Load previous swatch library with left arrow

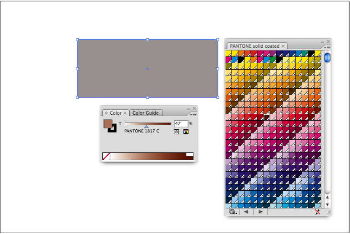246,212
